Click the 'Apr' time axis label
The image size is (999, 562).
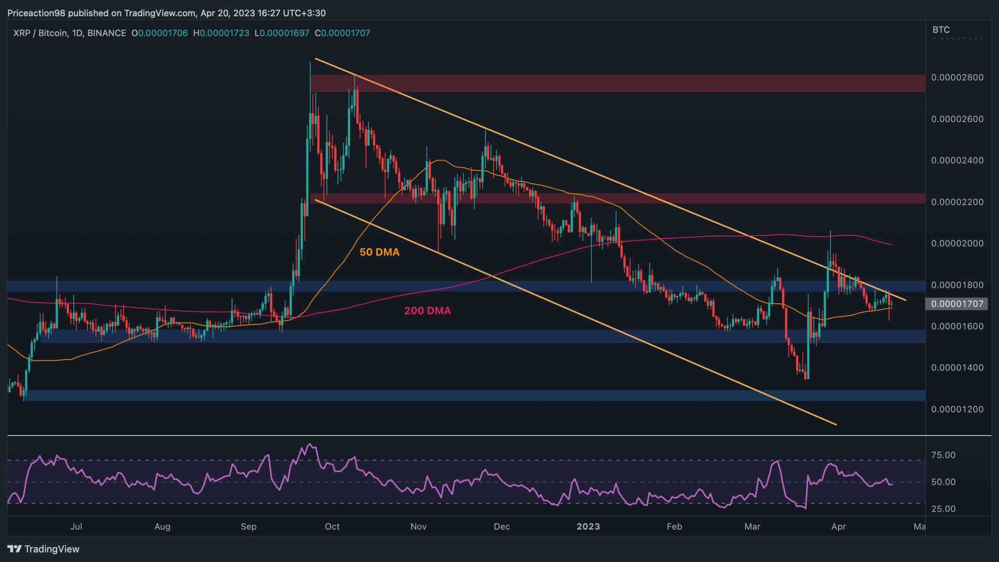tap(839, 527)
